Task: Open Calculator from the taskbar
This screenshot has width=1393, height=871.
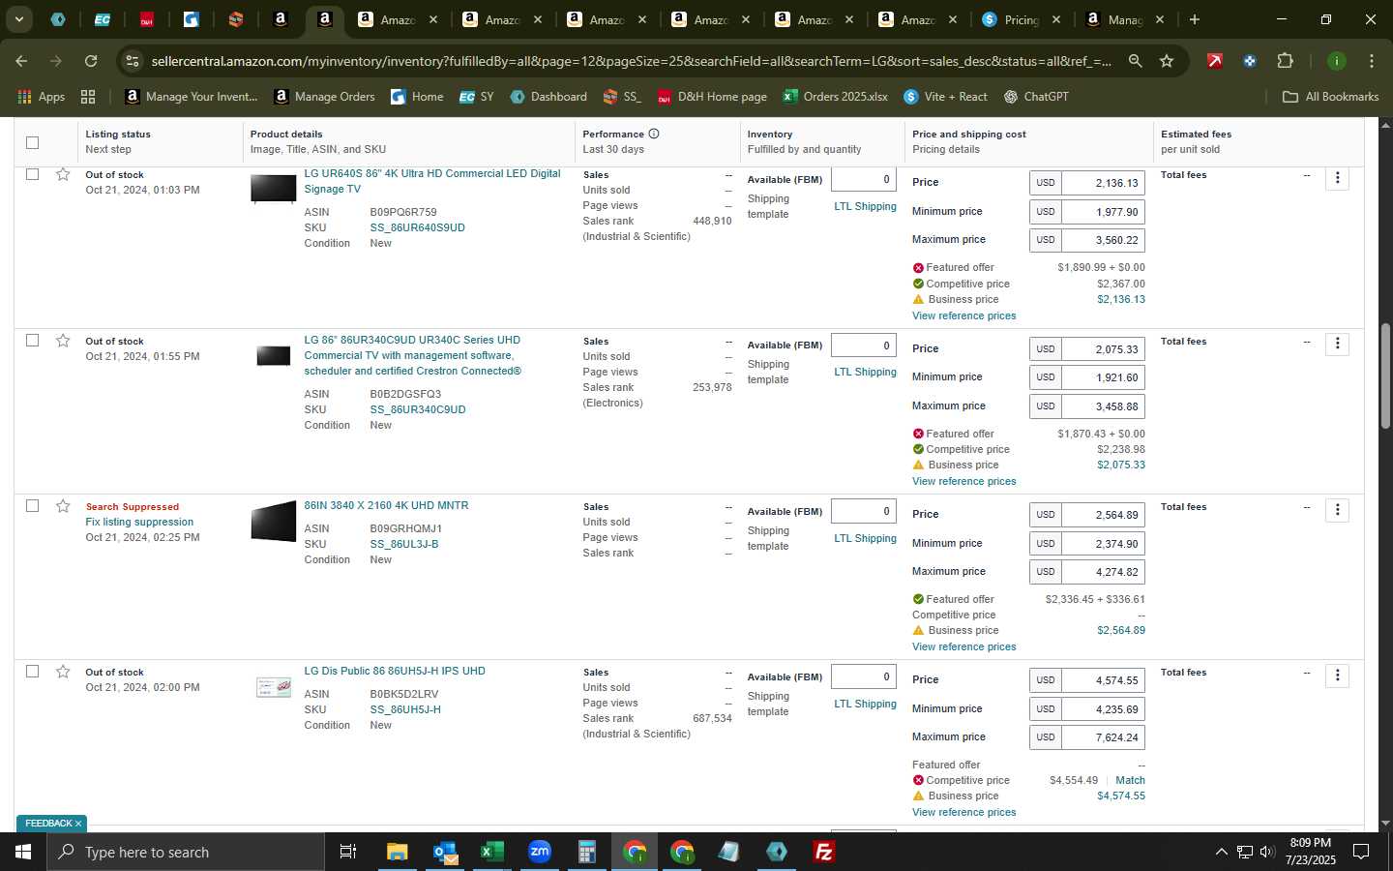Action: [x=586, y=852]
